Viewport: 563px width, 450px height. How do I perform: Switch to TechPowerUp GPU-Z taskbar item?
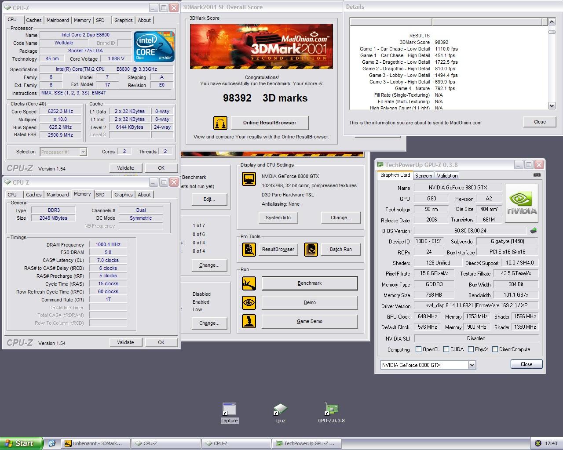point(307,443)
